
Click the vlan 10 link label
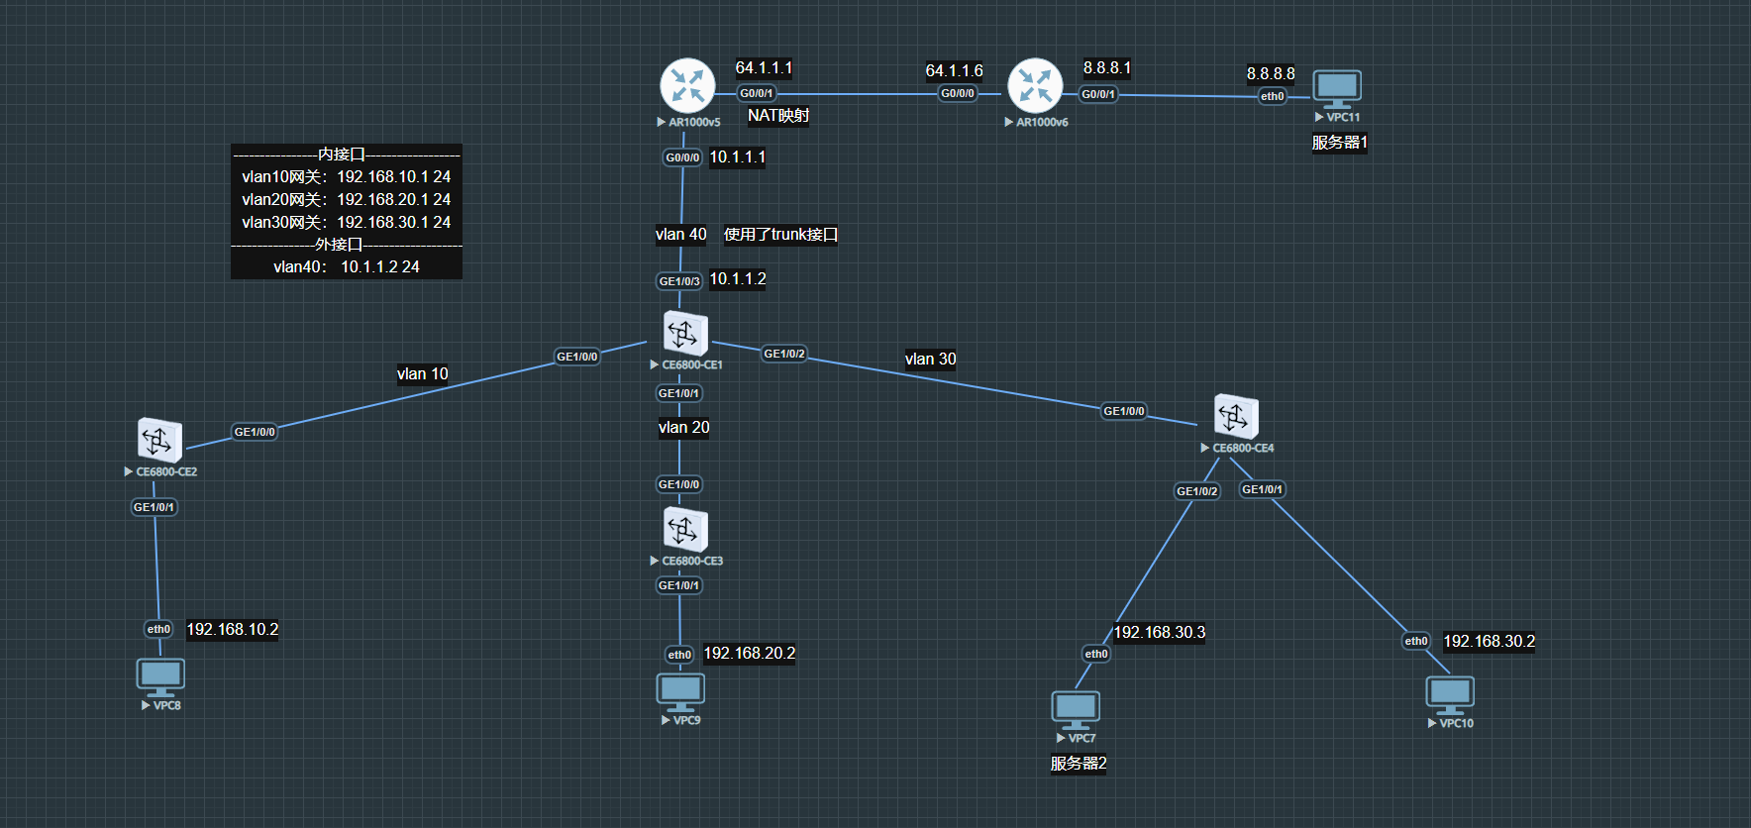(x=422, y=373)
